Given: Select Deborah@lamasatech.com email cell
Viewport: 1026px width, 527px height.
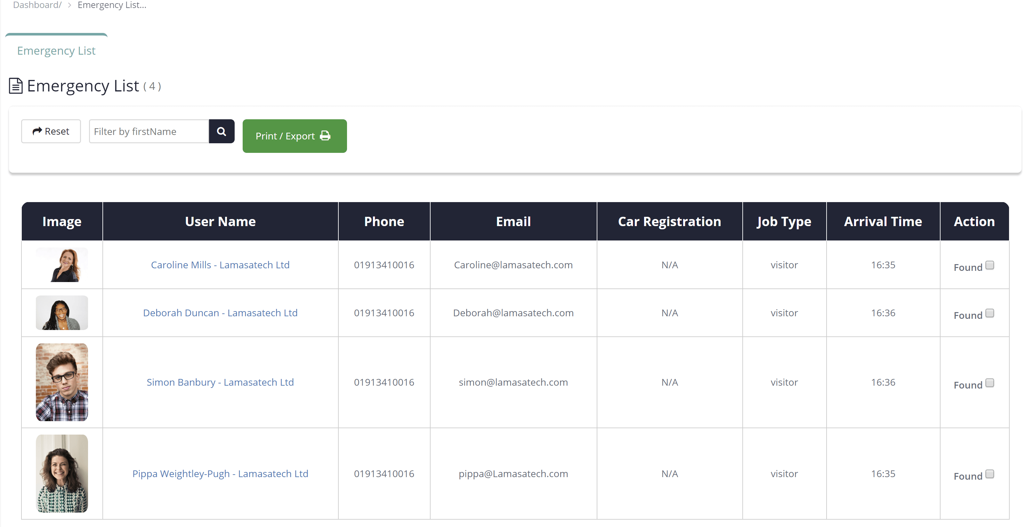Looking at the screenshot, I should pos(513,313).
